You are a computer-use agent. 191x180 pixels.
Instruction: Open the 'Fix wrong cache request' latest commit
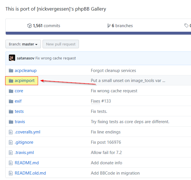pyautogui.click(x=56, y=58)
